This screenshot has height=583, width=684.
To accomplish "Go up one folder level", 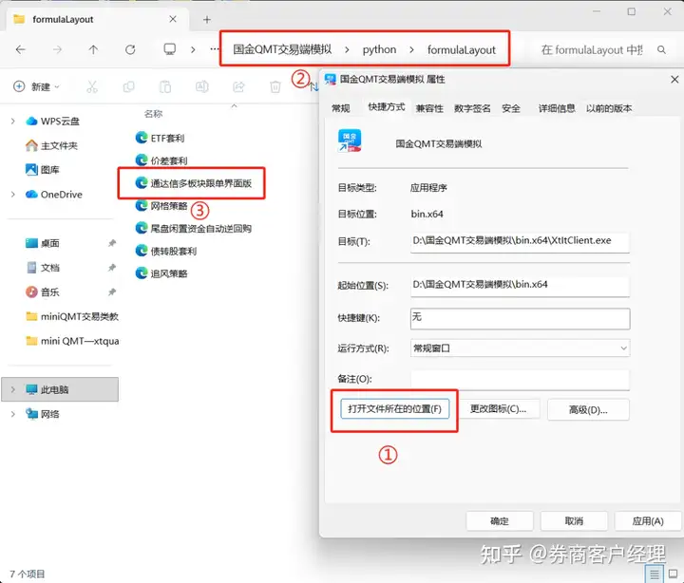I will (93, 49).
